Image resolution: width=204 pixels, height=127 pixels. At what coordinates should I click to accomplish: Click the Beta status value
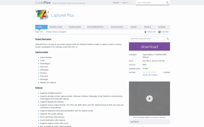coord(144,65)
